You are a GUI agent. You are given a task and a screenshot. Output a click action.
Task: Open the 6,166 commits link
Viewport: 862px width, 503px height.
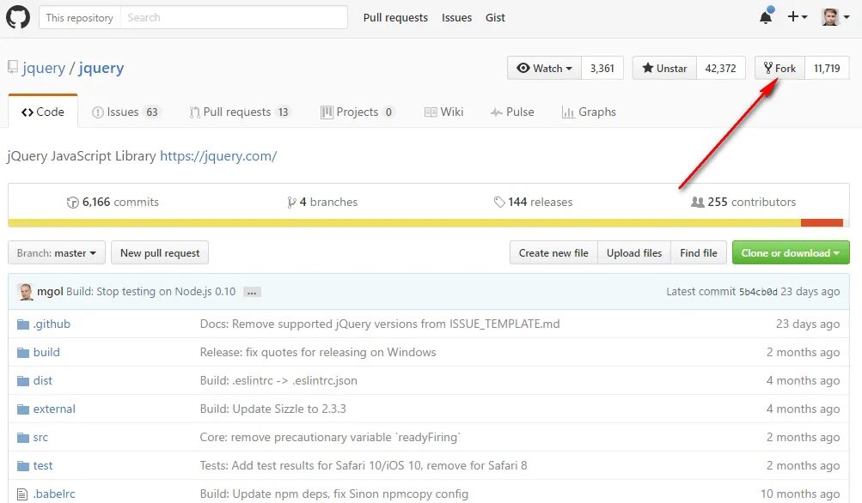[x=113, y=202]
